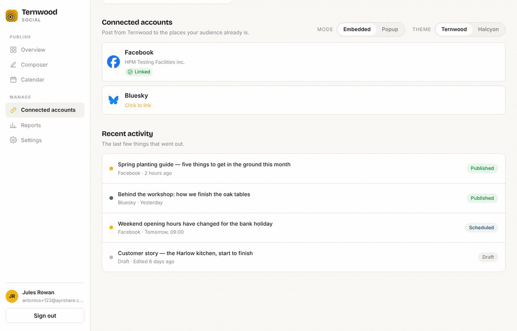Viewport: 517px width, 331px height.
Task: Navigate to Settings
Action: point(45,140)
